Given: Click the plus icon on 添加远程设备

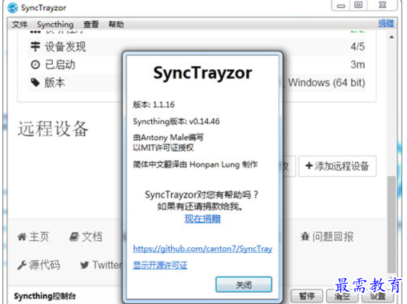Looking at the screenshot, I should pyautogui.click(x=309, y=166).
